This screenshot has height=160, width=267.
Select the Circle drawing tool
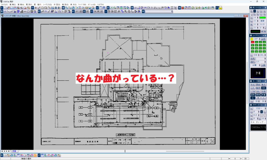click(x=43, y=8)
